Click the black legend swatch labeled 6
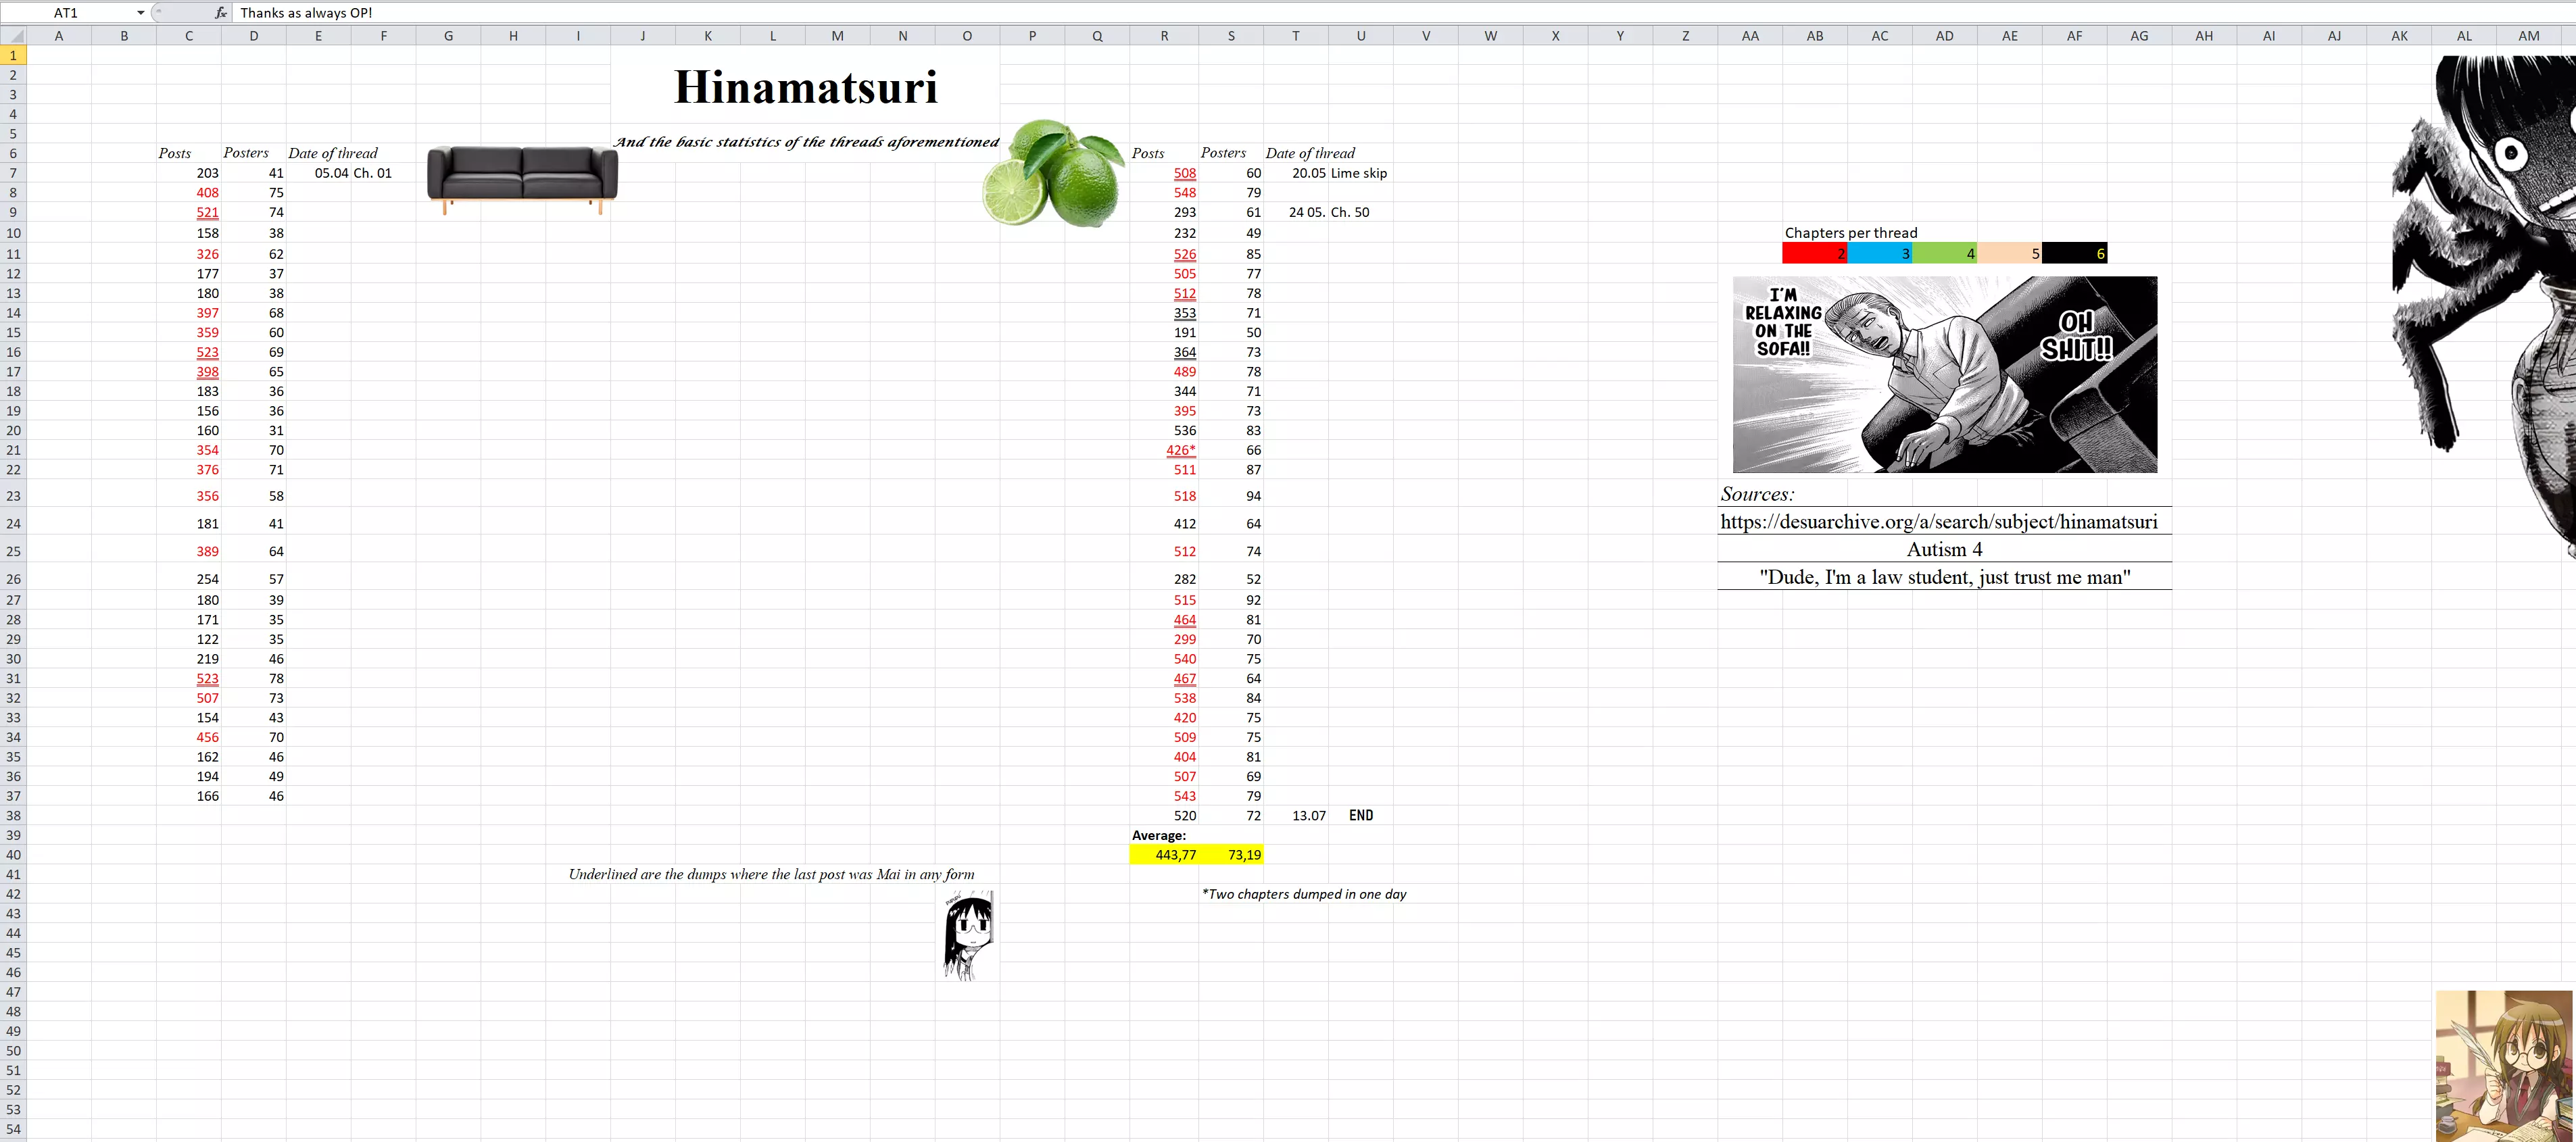 tap(2074, 254)
